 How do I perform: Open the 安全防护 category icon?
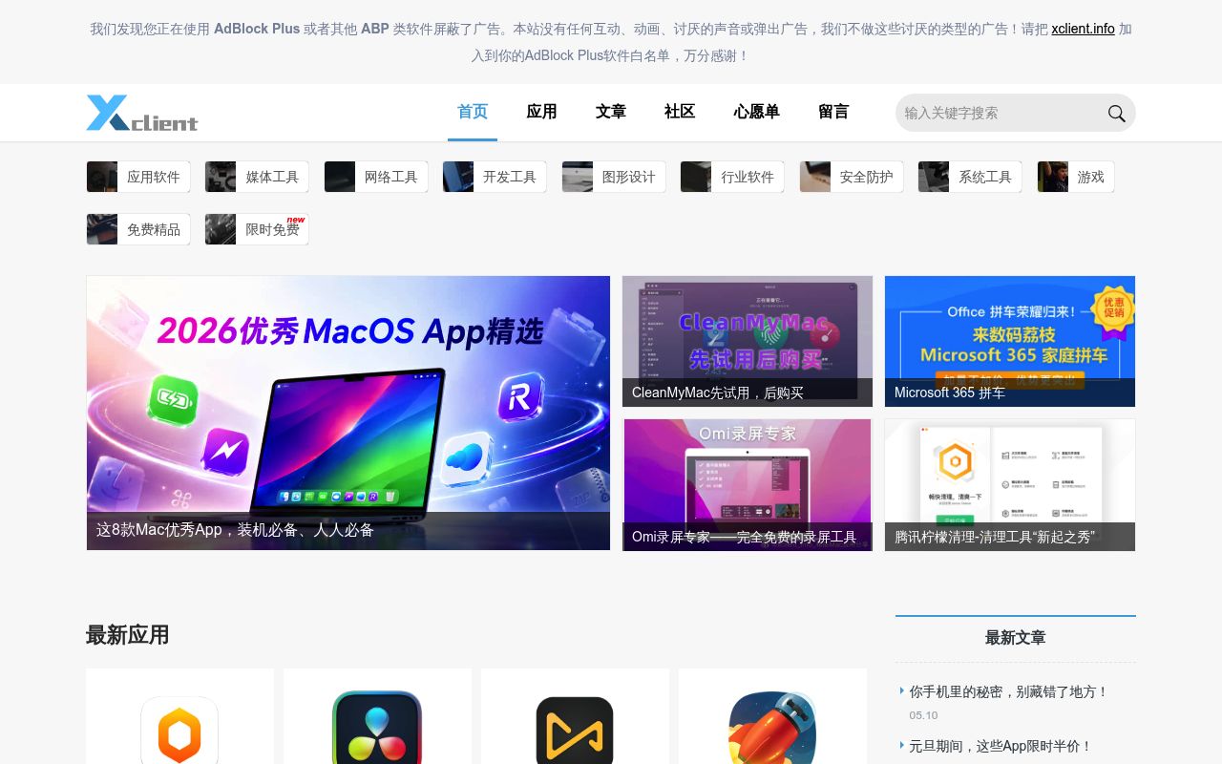pyautogui.click(x=815, y=177)
